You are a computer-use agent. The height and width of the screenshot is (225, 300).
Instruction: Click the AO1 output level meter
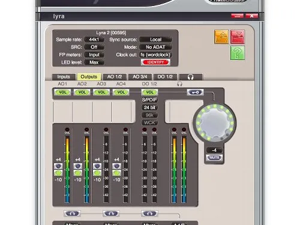click(x=67, y=169)
